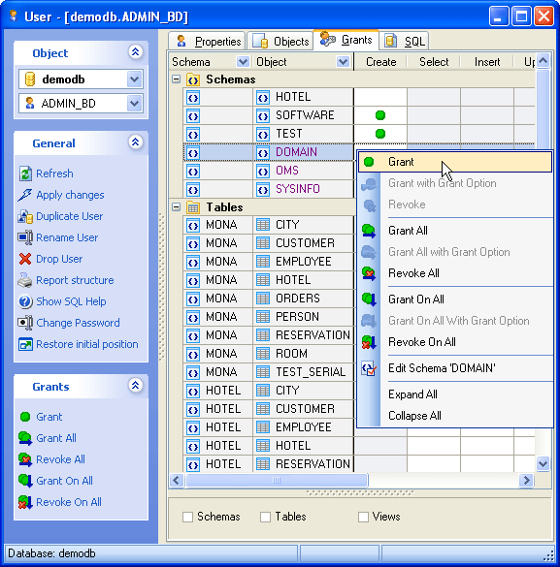Click the vertical scrollbar down arrow
This screenshot has width=560, height=567.
(x=543, y=463)
